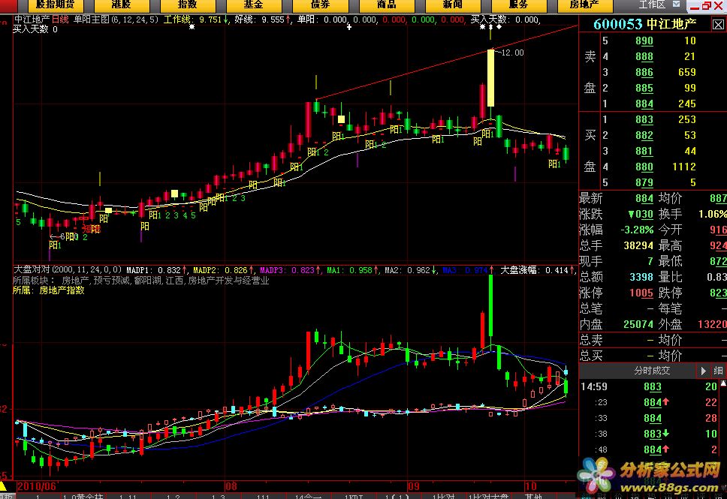This screenshot has width=727, height=499.
Task: Open the 商品 tab
Action: pyautogui.click(x=386, y=5)
